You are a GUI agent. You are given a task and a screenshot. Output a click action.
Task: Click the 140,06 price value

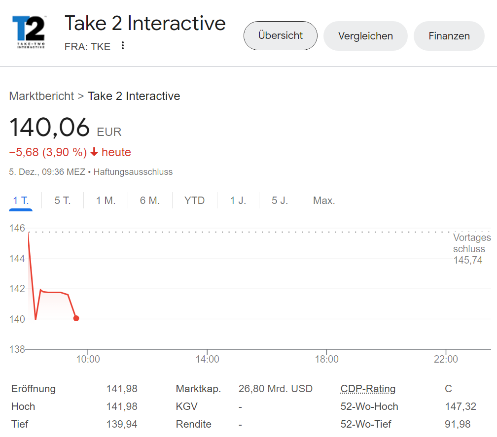coord(49,127)
